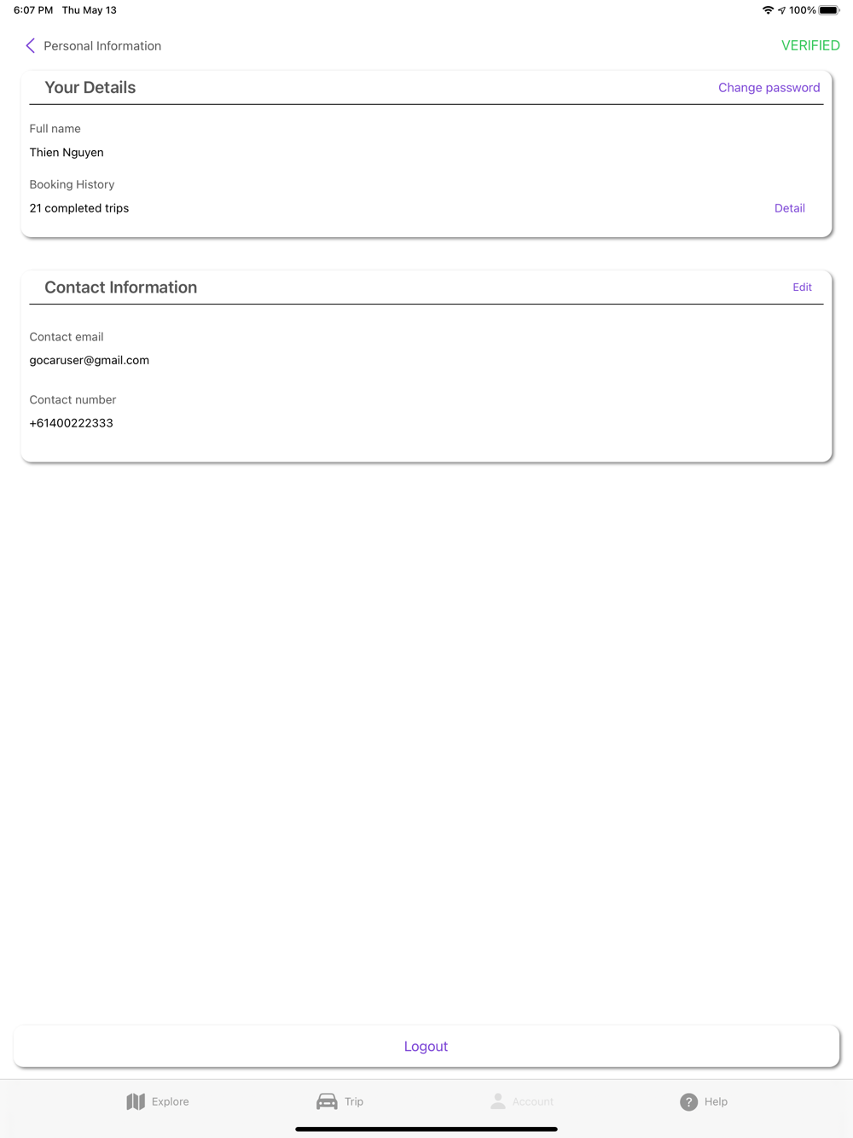Tap the battery indicator icon
853x1138 pixels.
829,10
